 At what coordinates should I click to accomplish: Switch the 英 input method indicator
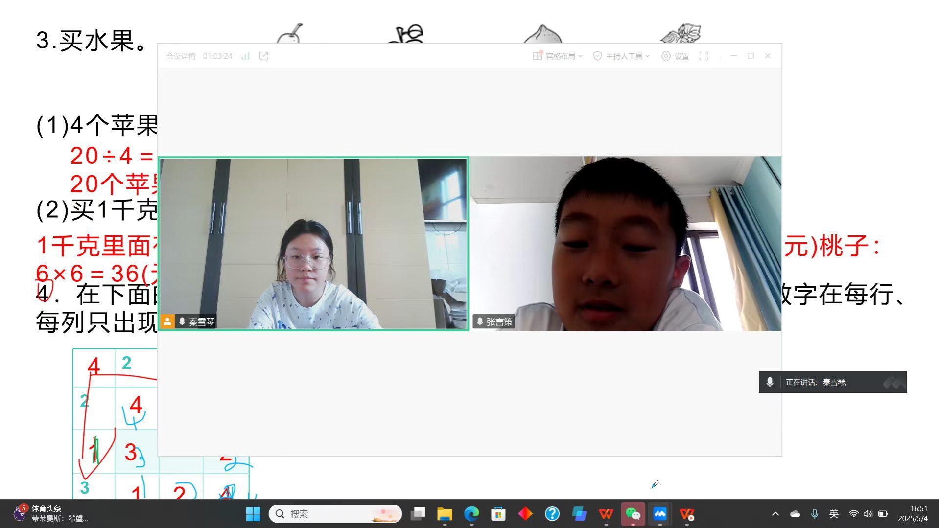click(x=834, y=514)
